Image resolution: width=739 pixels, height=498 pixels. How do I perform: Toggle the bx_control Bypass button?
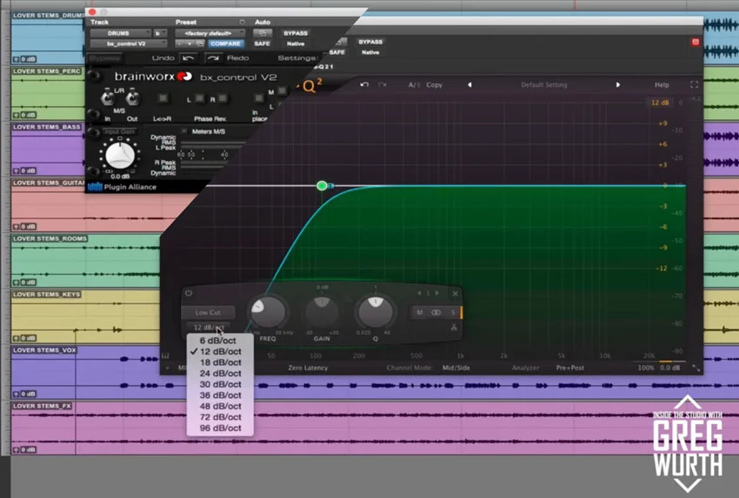pyautogui.click(x=104, y=58)
